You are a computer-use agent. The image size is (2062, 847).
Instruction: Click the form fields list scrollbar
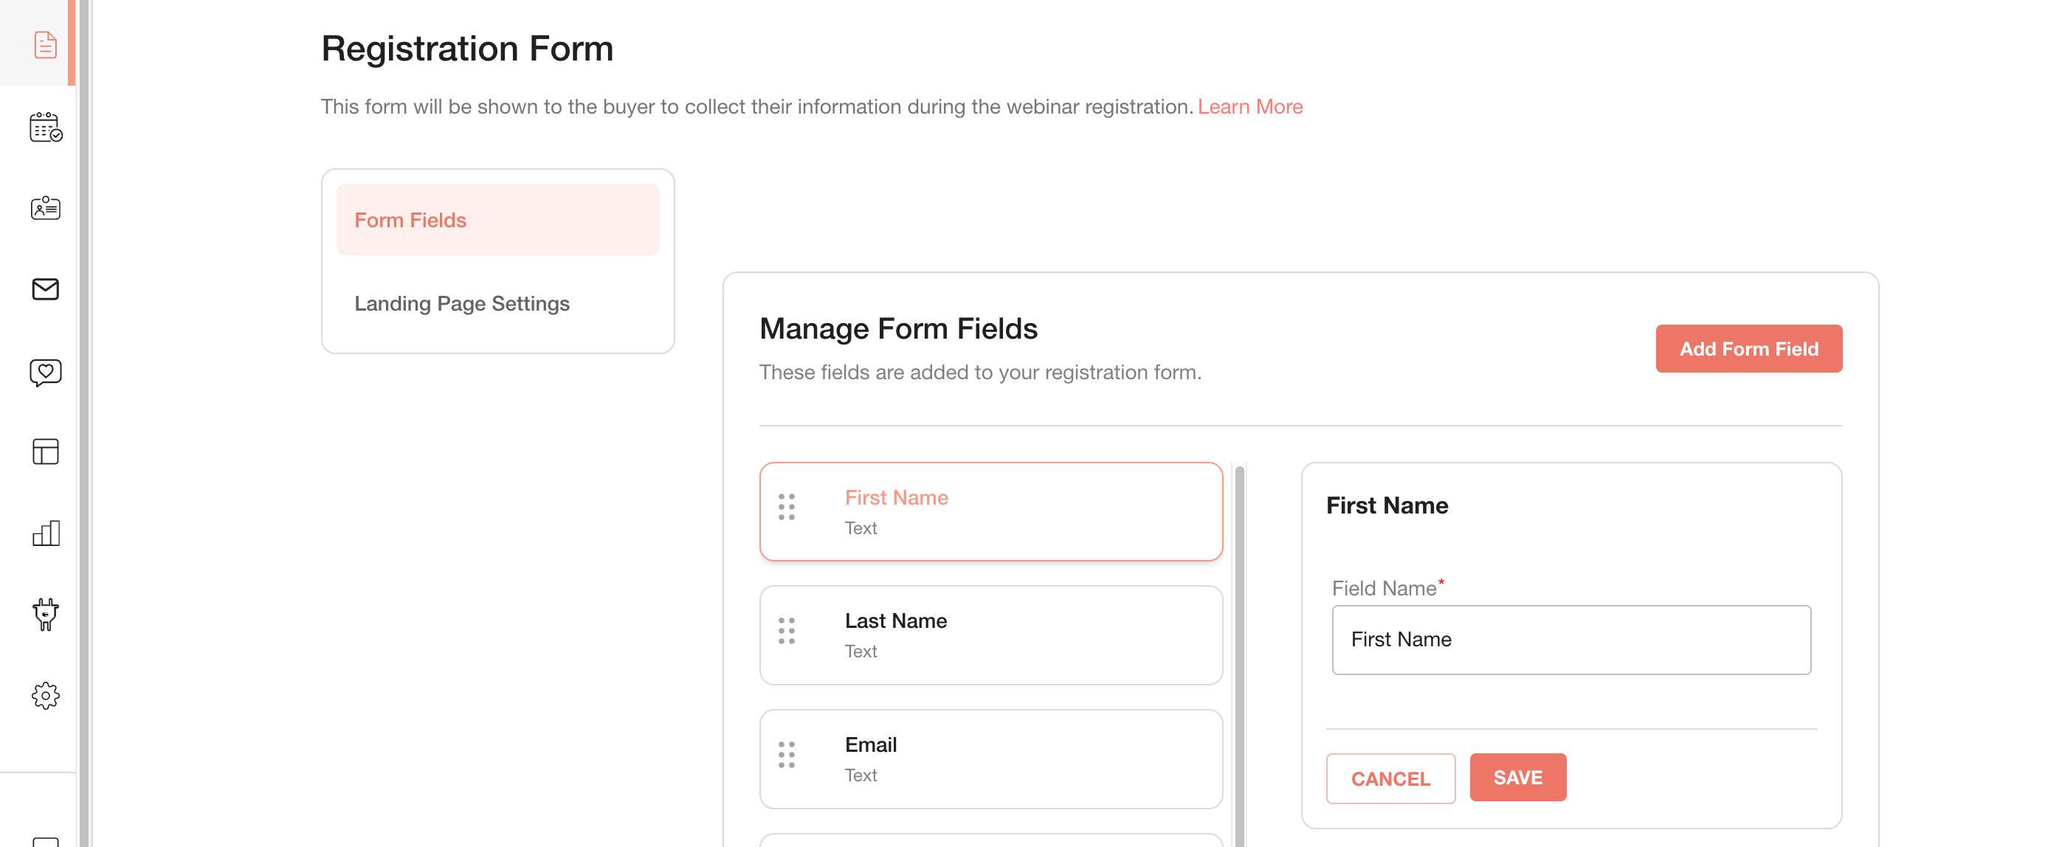point(1239,655)
